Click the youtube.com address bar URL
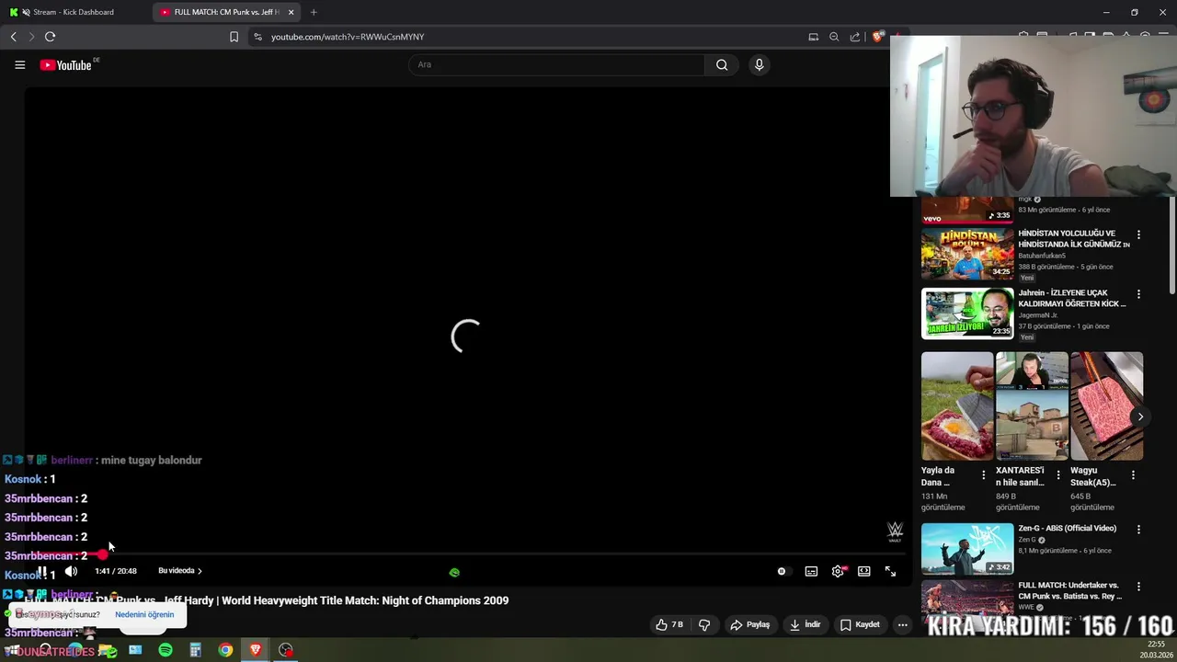Viewport: 1177px width, 662px height. click(348, 37)
